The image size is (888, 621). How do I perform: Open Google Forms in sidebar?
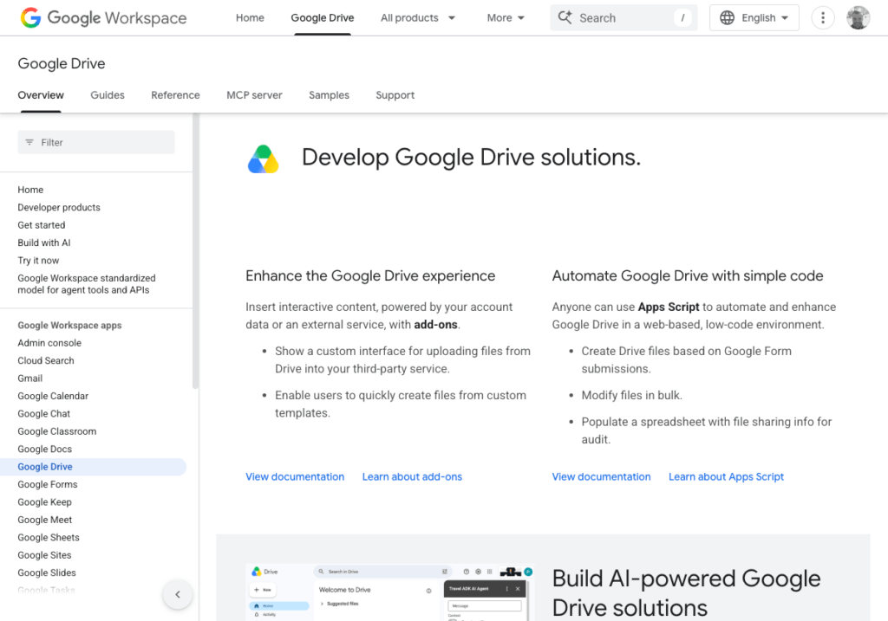(x=48, y=484)
